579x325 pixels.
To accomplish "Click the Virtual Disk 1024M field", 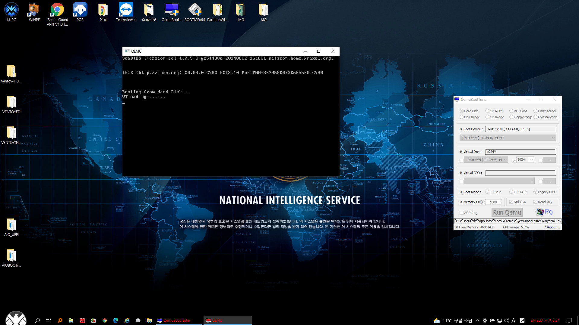I will point(520,152).
